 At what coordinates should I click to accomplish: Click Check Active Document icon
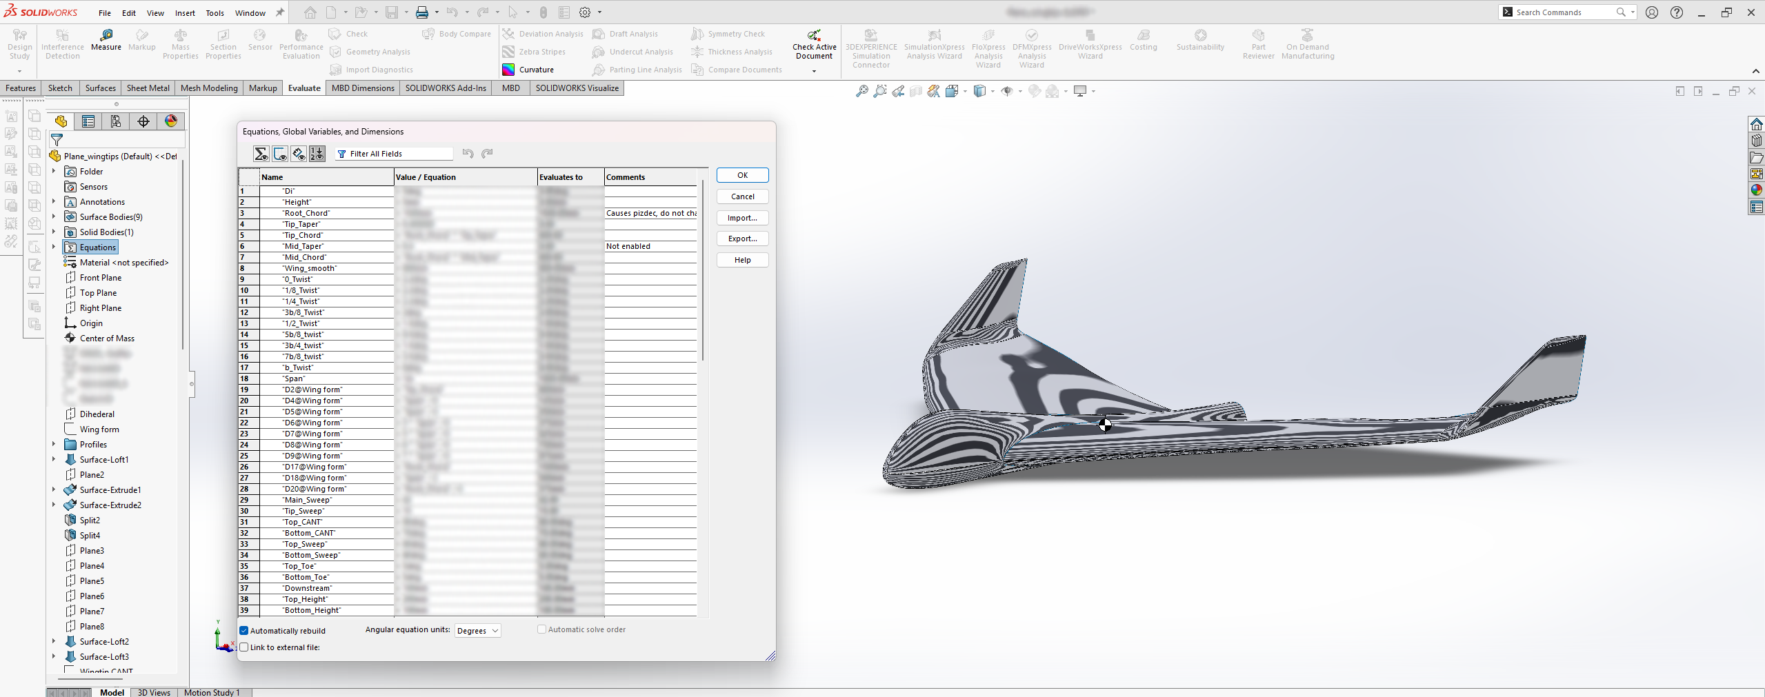pos(814,35)
